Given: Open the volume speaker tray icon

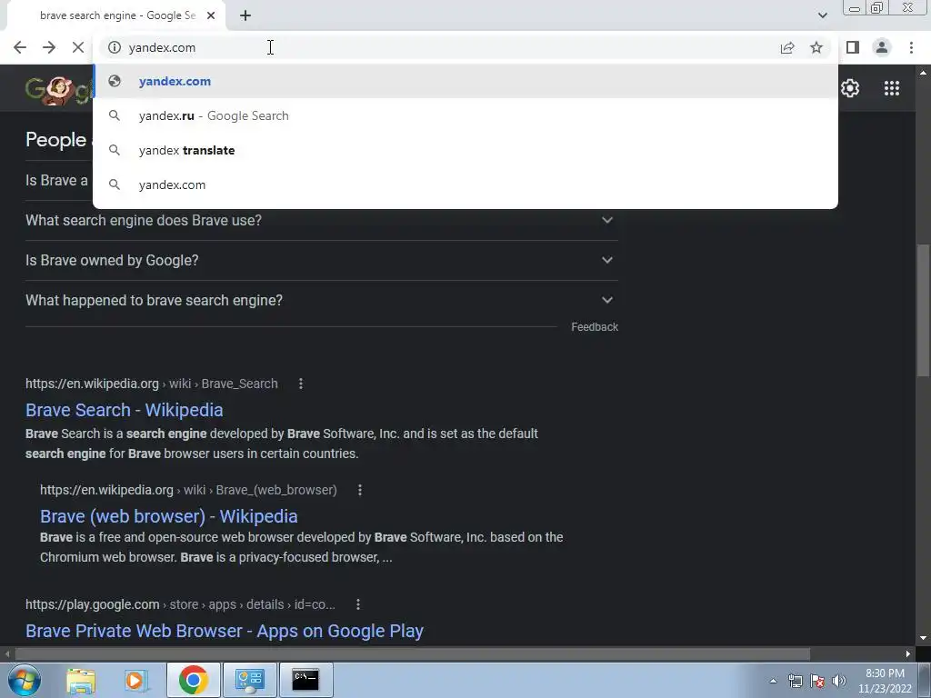Looking at the screenshot, I should click(838, 681).
